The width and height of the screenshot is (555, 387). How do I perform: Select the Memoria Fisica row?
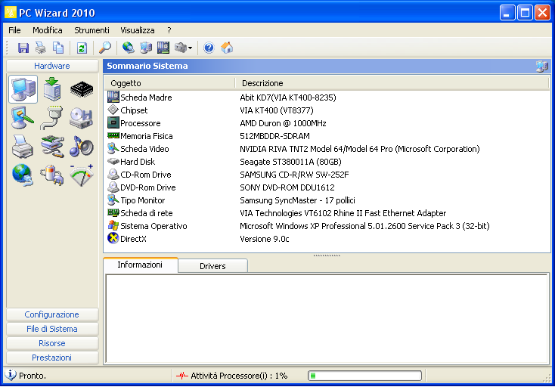[327, 136]
